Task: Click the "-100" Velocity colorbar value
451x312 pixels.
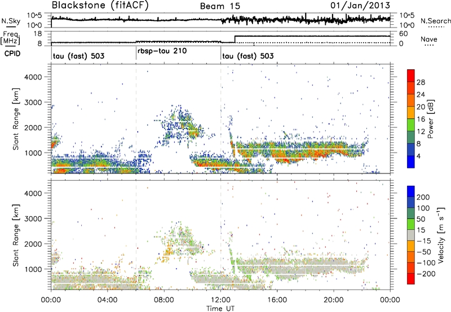Action: 426,262
